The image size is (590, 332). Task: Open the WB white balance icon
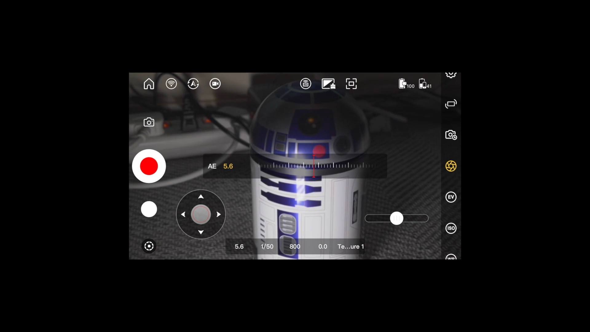pos(451,257)
